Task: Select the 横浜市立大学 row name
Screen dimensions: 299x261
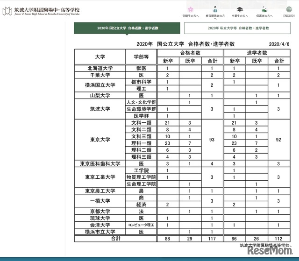Action: pos(100,232)
